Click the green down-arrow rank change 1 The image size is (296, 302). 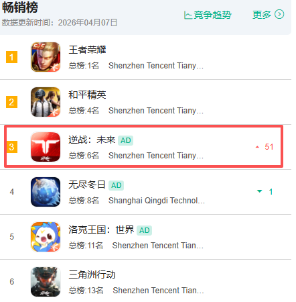(265, 191)
